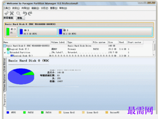This screenshot has width=158, height=119.
Task: Open the 改变(C) menu
Action: (x=16, y=8)
